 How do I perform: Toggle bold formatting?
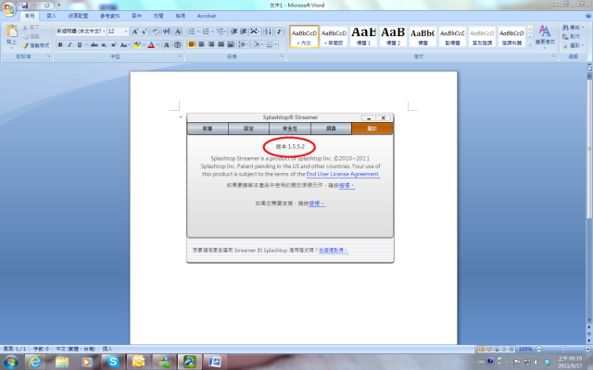(60, 45)
